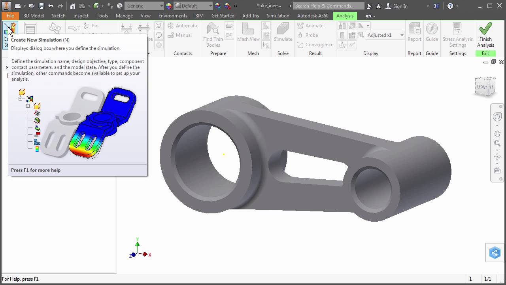The image size is (506, 285).
Task: Click the Automatic contacts tool
Action: (x=183, y=25)
